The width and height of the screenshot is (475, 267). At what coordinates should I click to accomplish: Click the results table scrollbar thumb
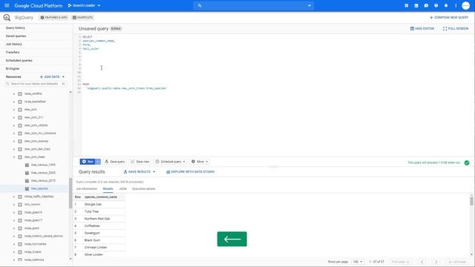[x=471, y=201]
